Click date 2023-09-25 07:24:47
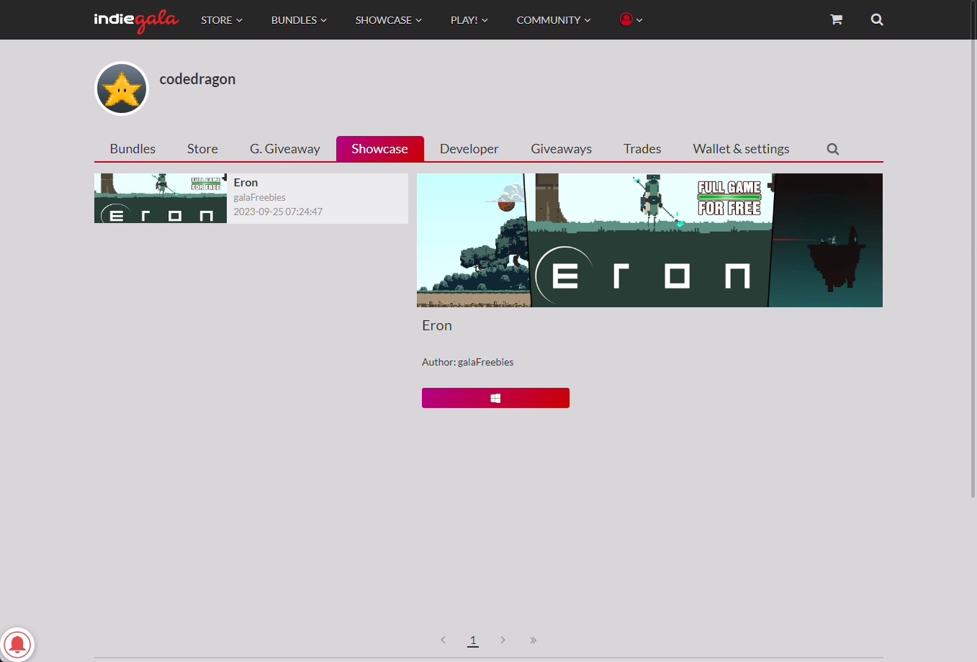The height and width of the screenshot is (662, 977). (x=278, y=212)
